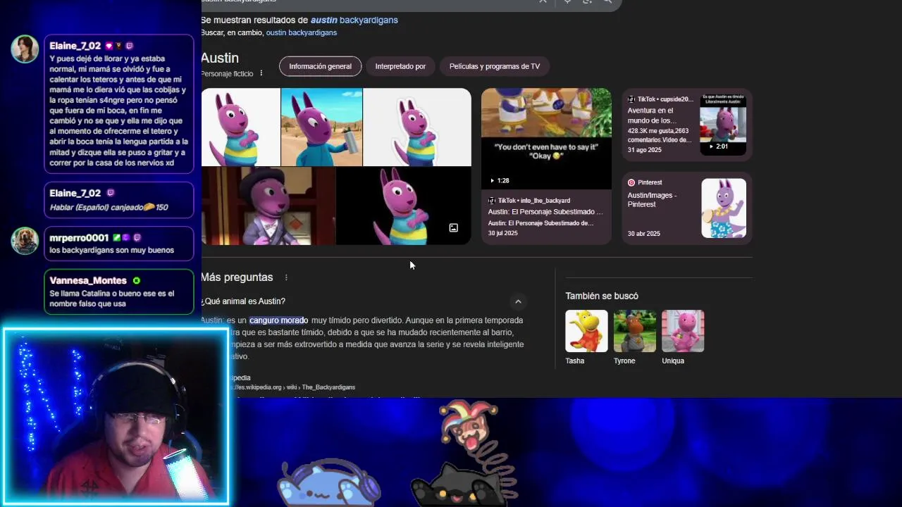The height and width of the screenshot is (507, 902).
Task: Click the Más preguntas heading
Action: pyautogui.click(x=237, y=277)
